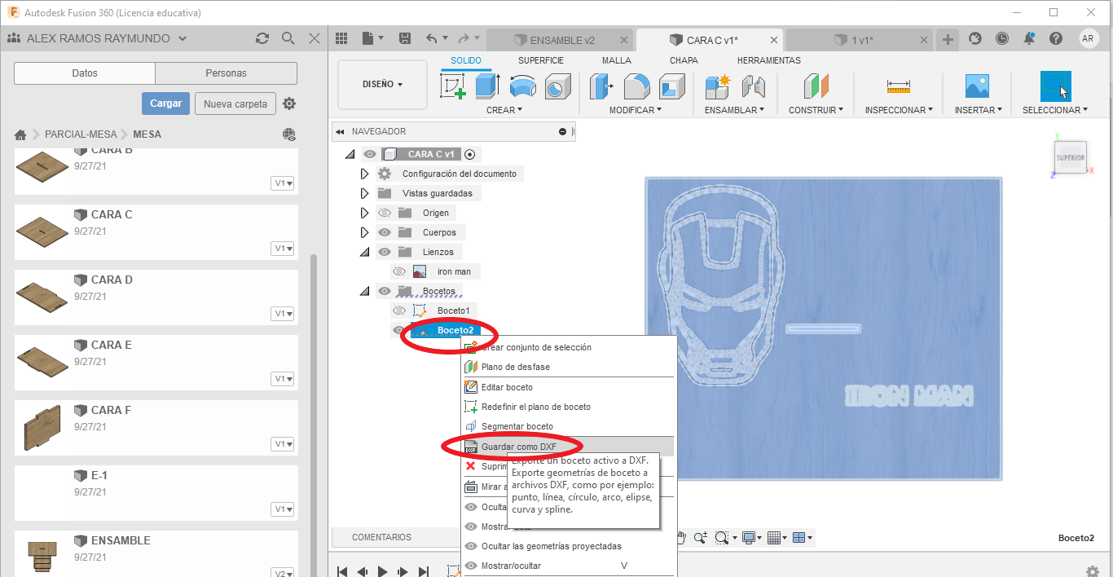Image resolution: width=1113 pixels, height=577 pixels.
Task: Select the Fillet tool
Action: coord(637,86)
